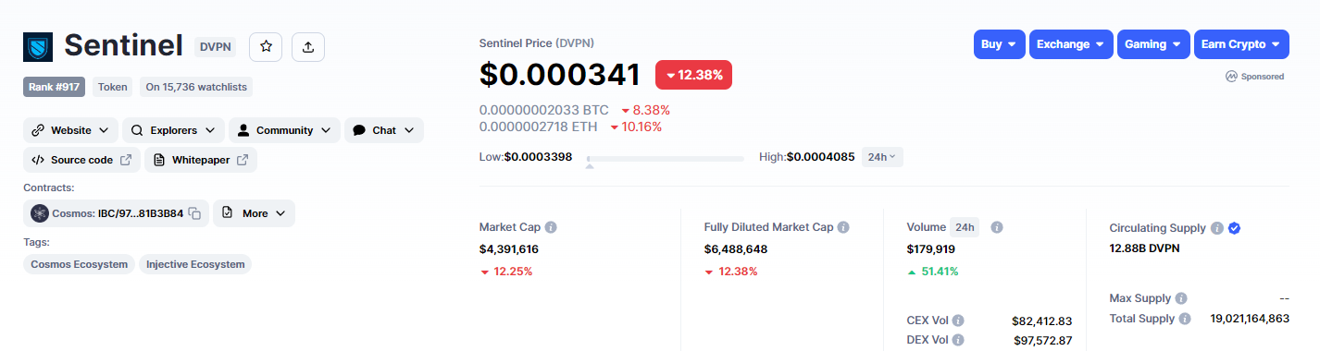Click the Circulating Supply verified badge
Viewport: 1320px width, 363px height.
point(1234,228)
